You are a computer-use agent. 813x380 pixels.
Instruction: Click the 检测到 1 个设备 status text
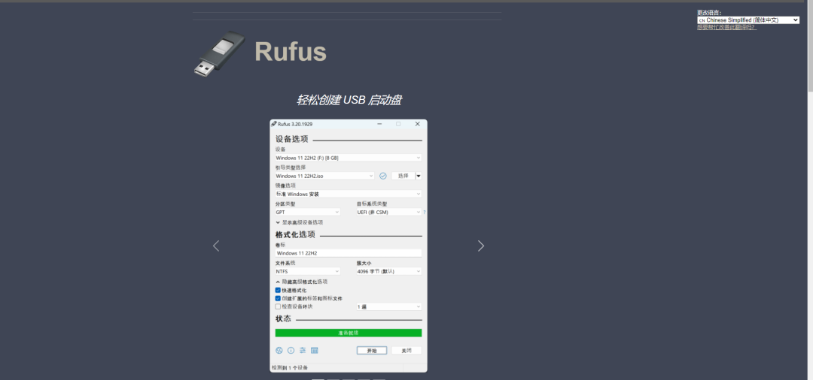click(x=290, y=367)
